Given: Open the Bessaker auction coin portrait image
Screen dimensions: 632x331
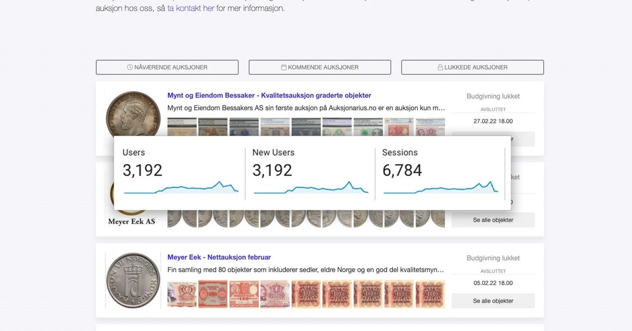Looking at the screenshot, I should 133,114.
